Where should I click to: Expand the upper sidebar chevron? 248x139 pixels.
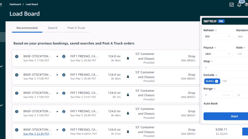coord(1,67)
